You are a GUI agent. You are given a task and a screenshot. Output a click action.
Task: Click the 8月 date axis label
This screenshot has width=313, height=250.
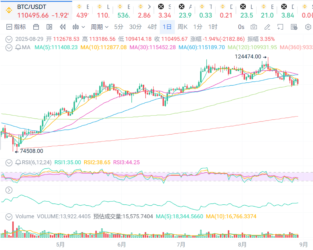(242, 244)
